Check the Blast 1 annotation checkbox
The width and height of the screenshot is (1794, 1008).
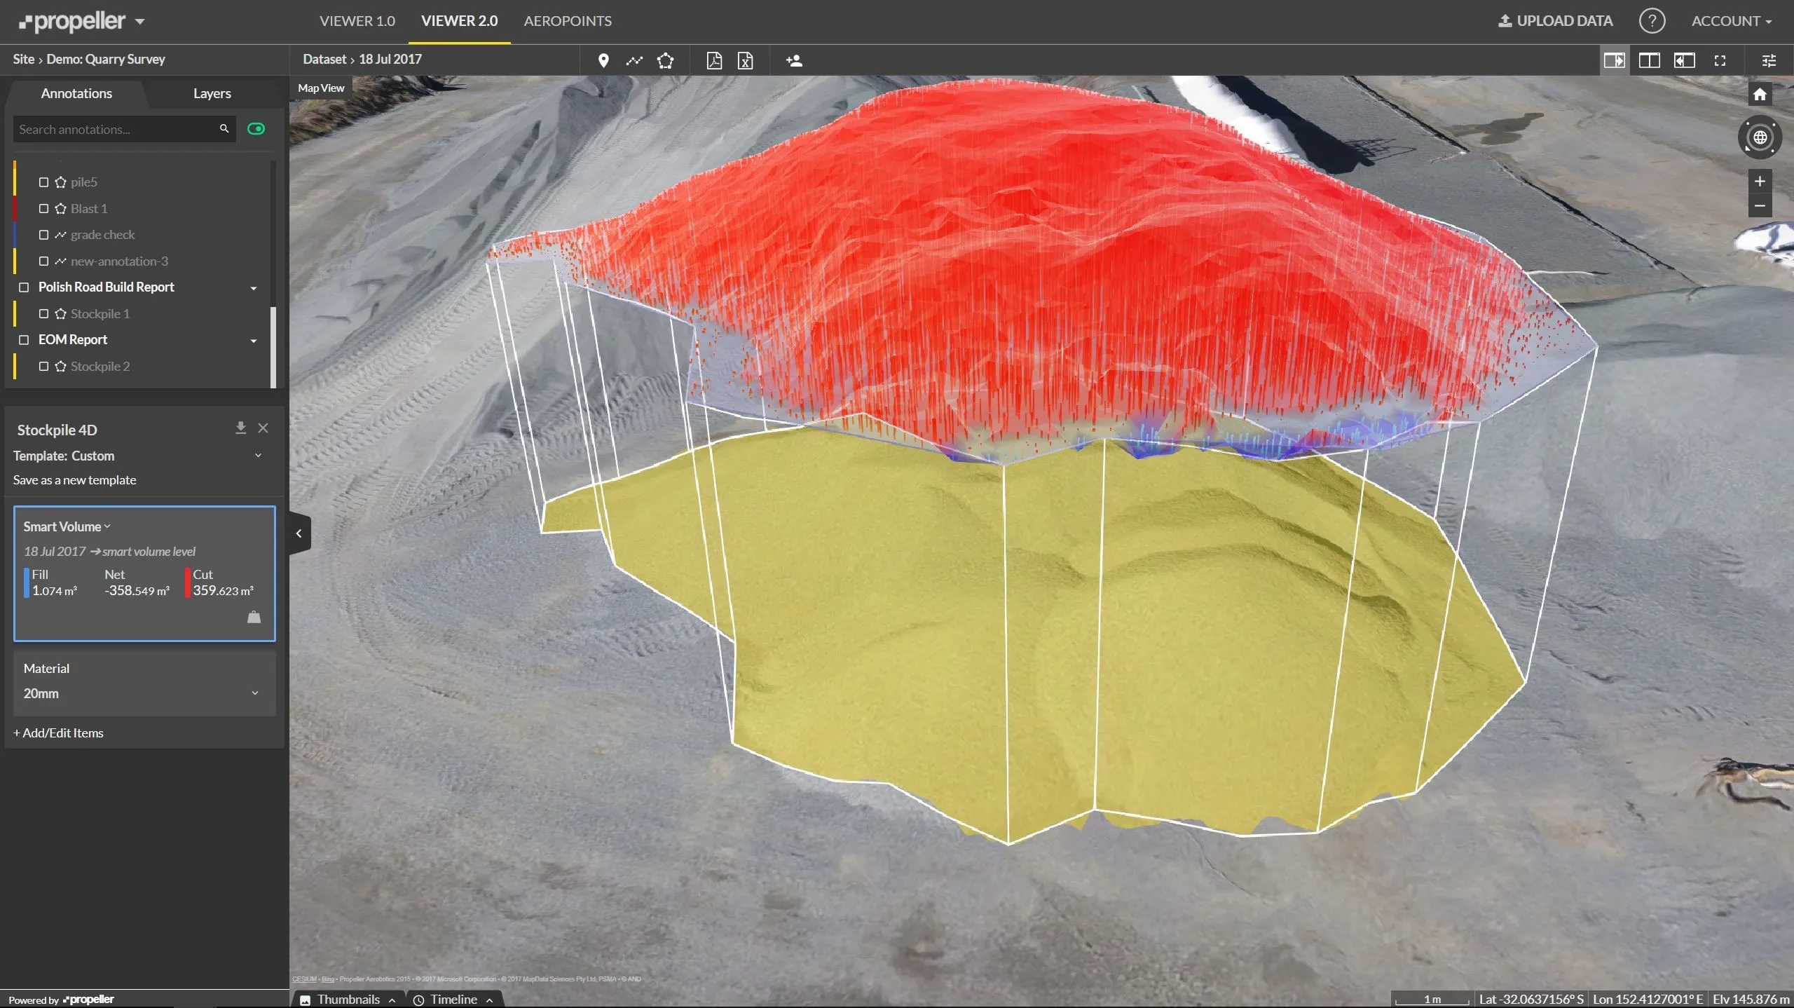pyautogui.click(x=43, y=209)
